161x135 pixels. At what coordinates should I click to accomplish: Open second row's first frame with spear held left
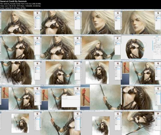[20, 47]
